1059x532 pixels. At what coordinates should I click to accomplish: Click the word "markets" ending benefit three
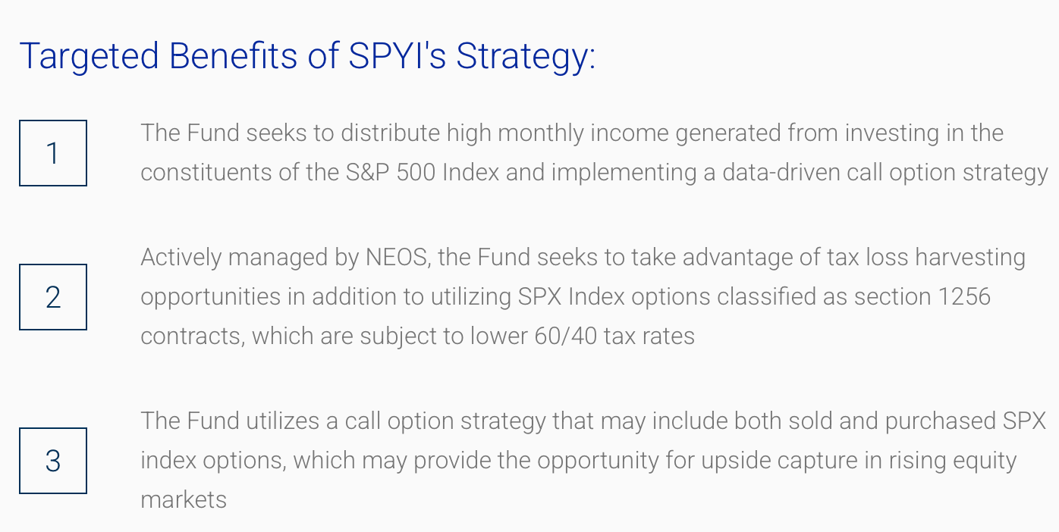click(x=184, y=500)
